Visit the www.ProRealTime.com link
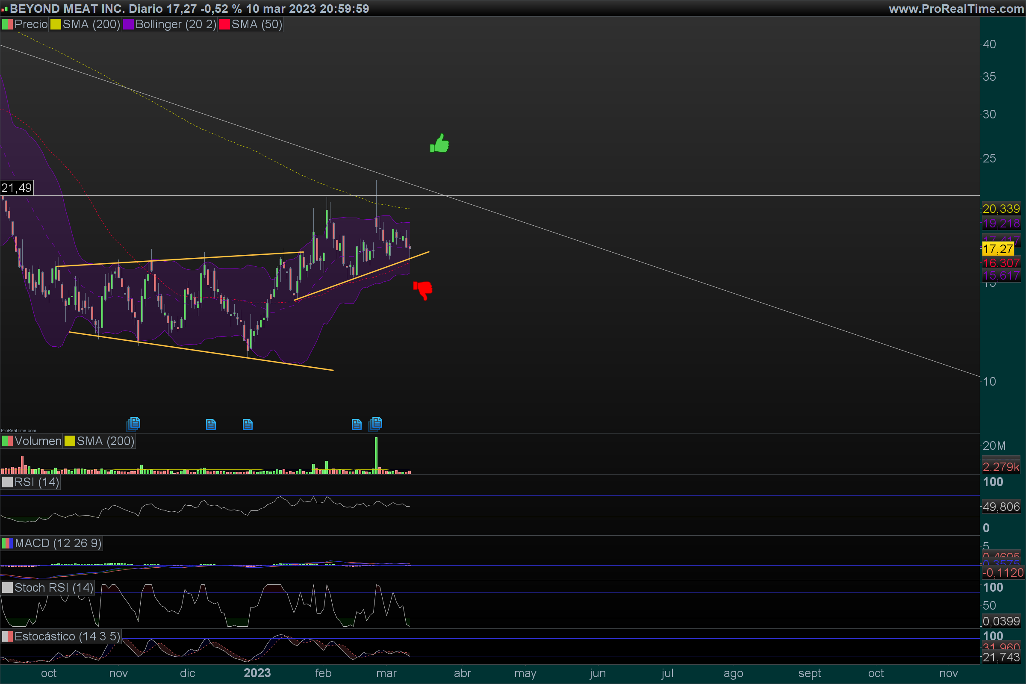Screen dimensions: 1026x684 click(x=956, y=9)
